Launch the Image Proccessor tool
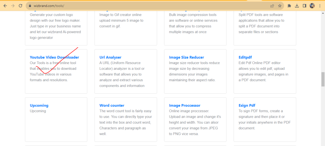The width and height of the screenshot is (325, 146). click(x=185, y=105)
